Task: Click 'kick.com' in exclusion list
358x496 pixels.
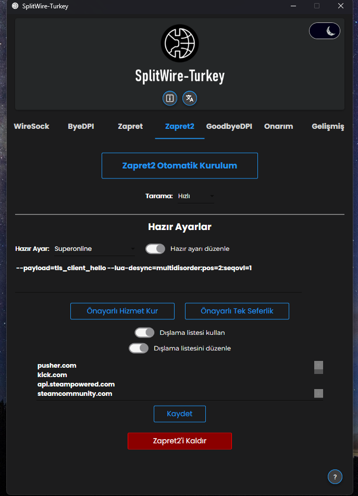Action: (x=52, y=375)
